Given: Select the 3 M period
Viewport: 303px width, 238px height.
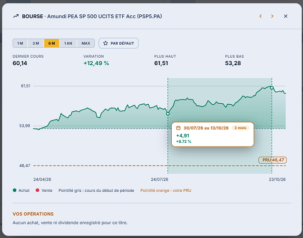Looking at the screenshot, I should pyautogui.click(x=36, y=43).
